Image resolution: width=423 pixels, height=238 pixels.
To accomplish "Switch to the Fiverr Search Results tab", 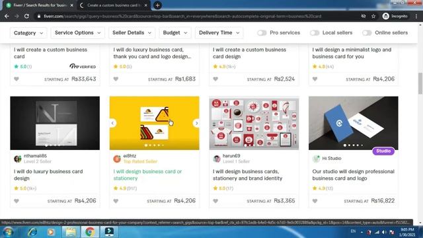I will click(x=40, y=5).
